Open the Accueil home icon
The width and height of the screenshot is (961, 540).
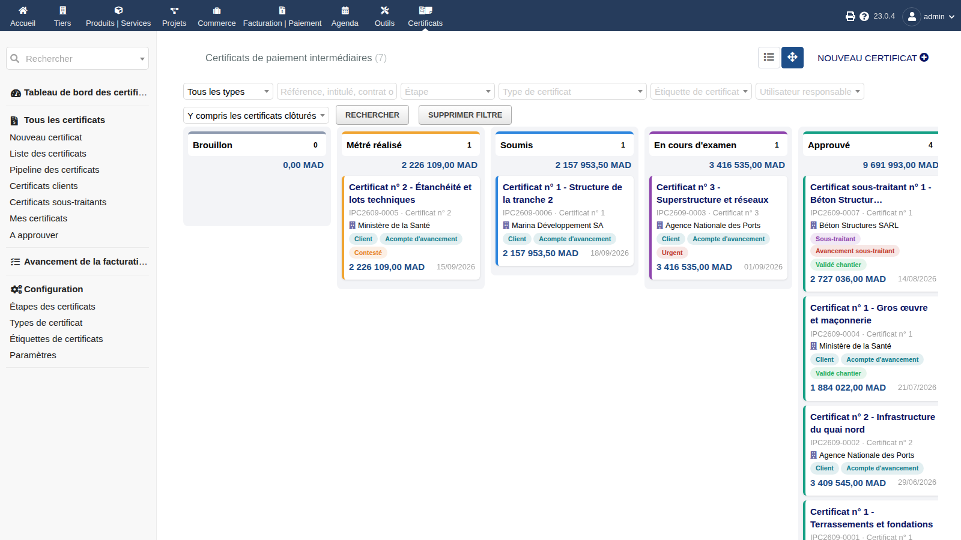[23, 10]
